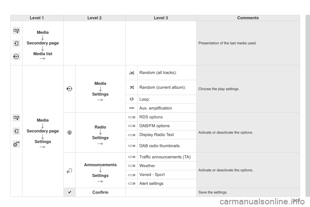The image size is (310, 207).
Task: Click the checkmark icon next to Confirm
Action: pos(69,192)
